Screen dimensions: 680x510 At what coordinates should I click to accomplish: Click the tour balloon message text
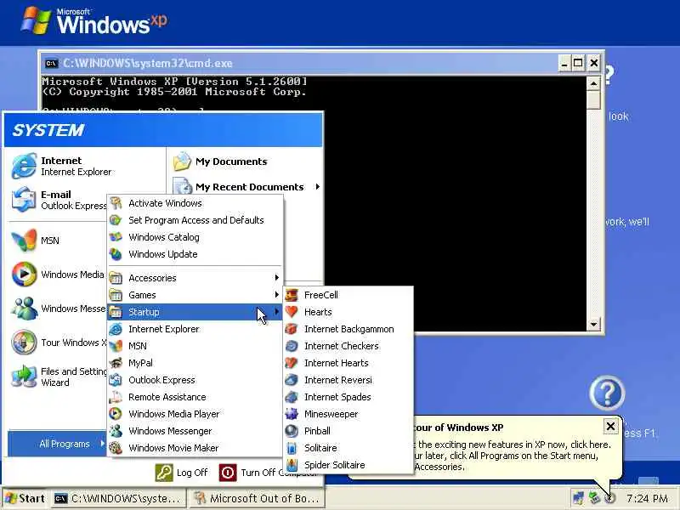click(511, 456)
